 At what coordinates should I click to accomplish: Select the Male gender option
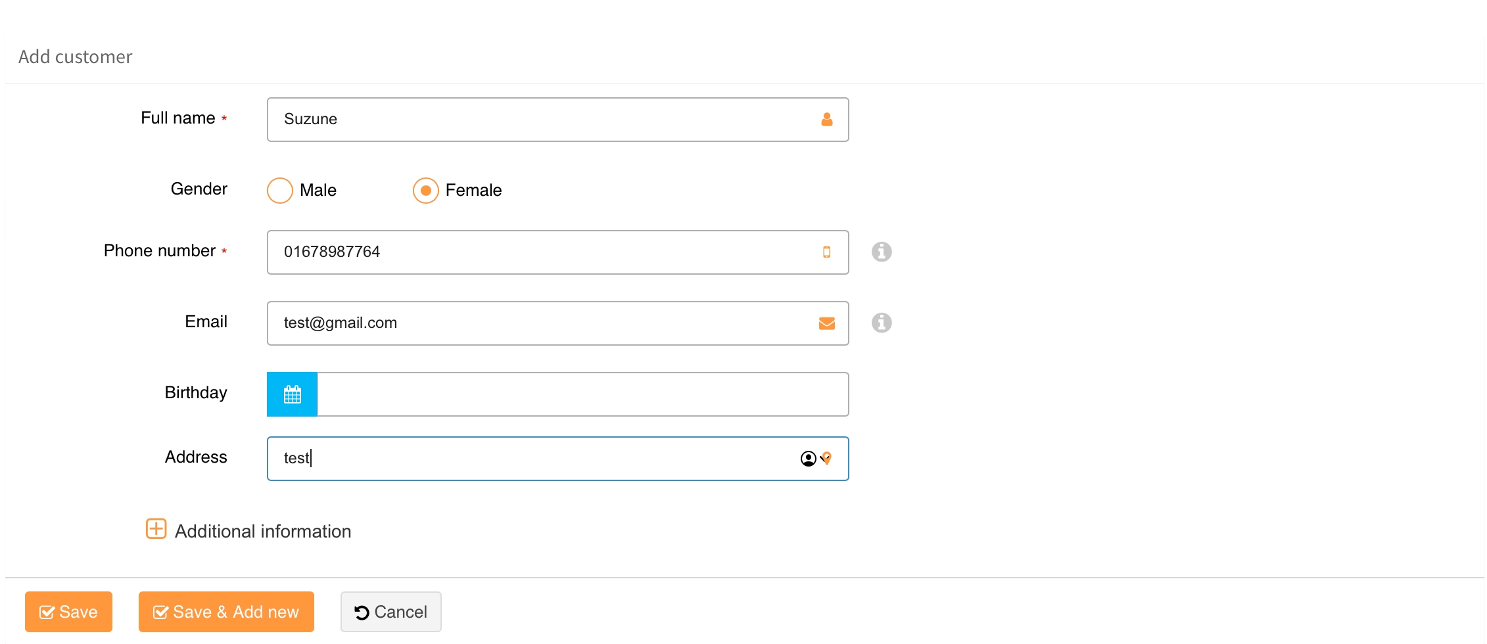[x=280, y=191]
